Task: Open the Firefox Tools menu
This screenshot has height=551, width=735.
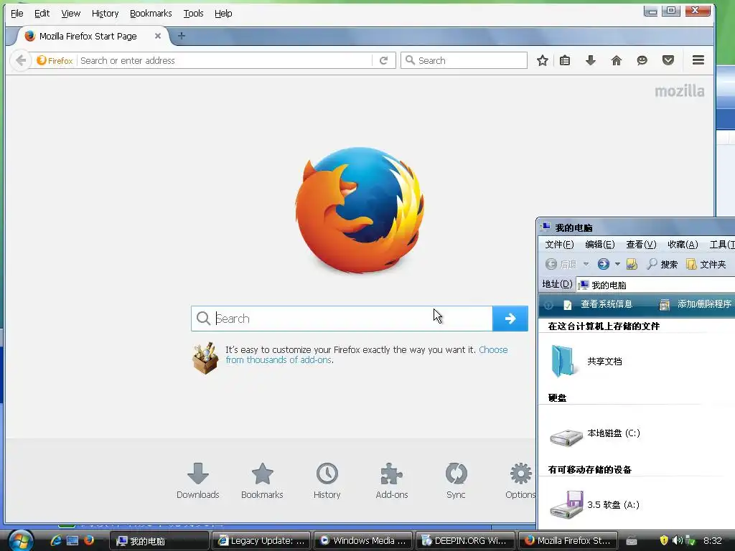Action: (x=193, y=14)
